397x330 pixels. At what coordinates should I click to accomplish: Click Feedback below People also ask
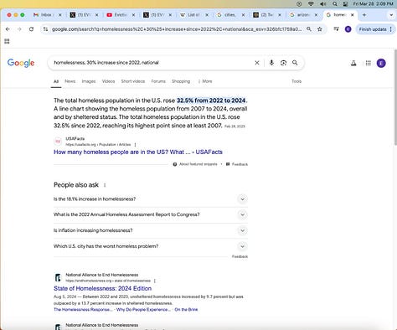240,256
